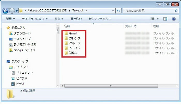Click the 新しいフォルダー button

pyautogui.click(x=100, y=19)
